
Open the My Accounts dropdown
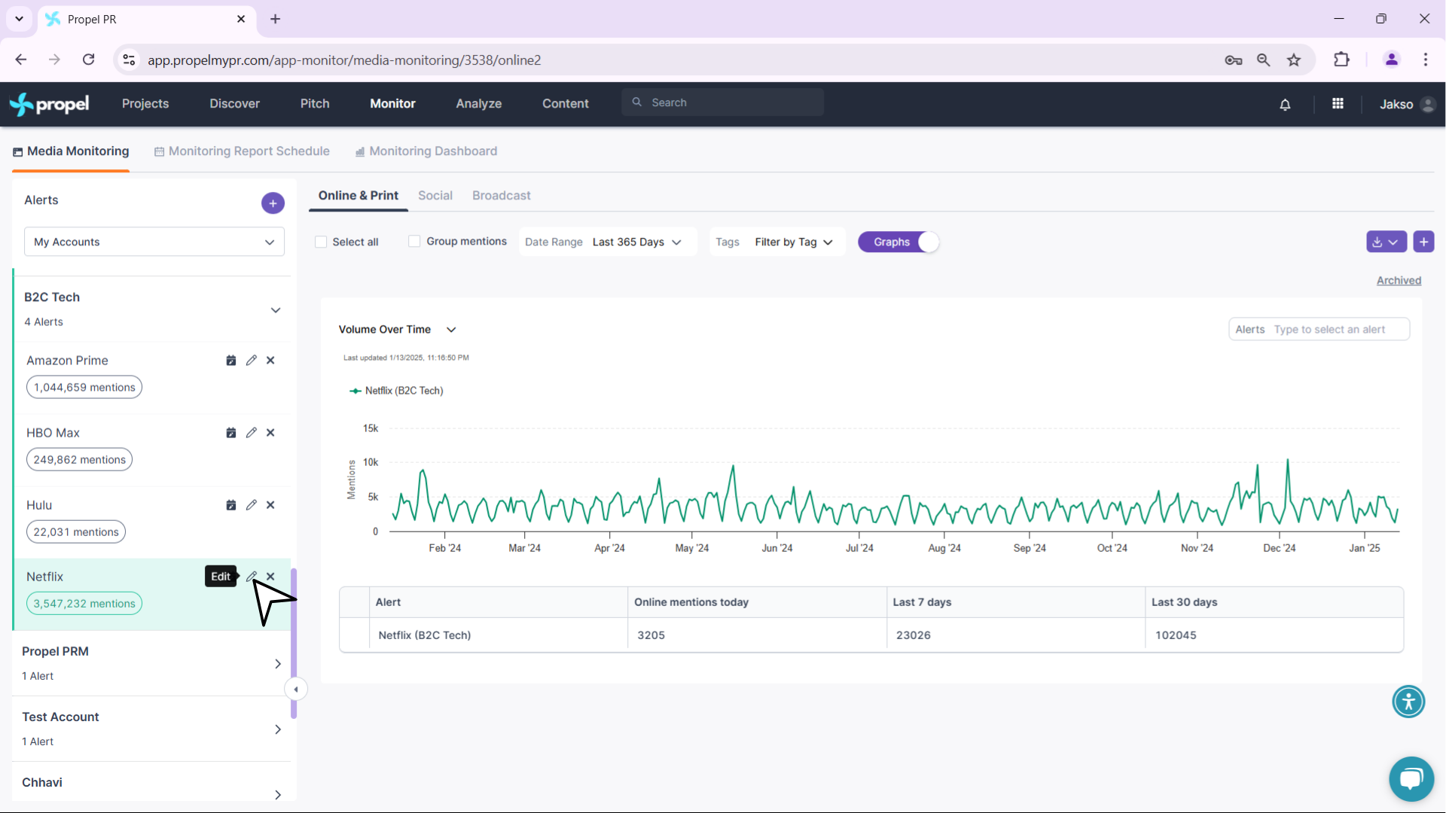(x=154, y=242)
